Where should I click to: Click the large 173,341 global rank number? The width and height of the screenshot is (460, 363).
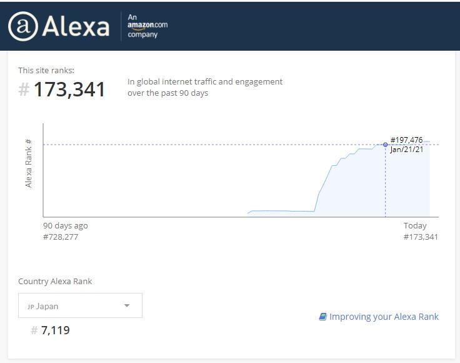[69, 89]
